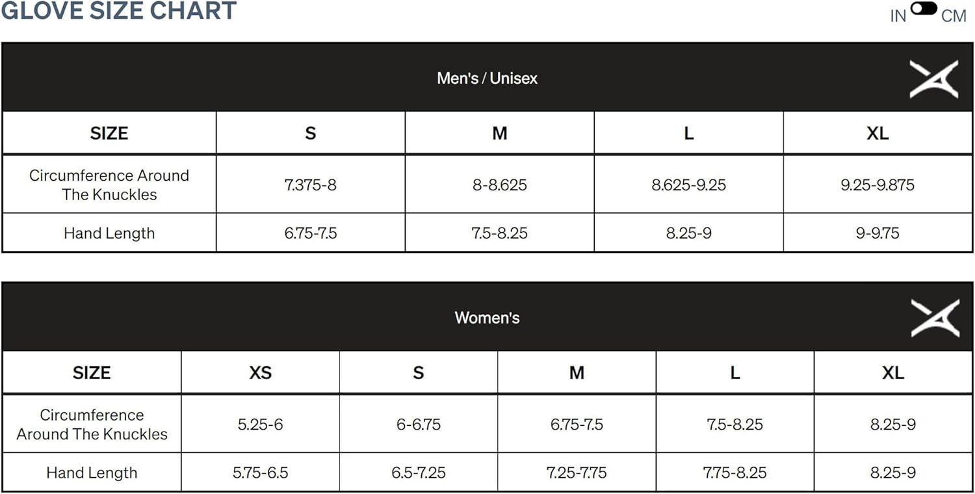
Task: Click men's M knuckle circumference 8-8.625
Action: click(499, 185)
